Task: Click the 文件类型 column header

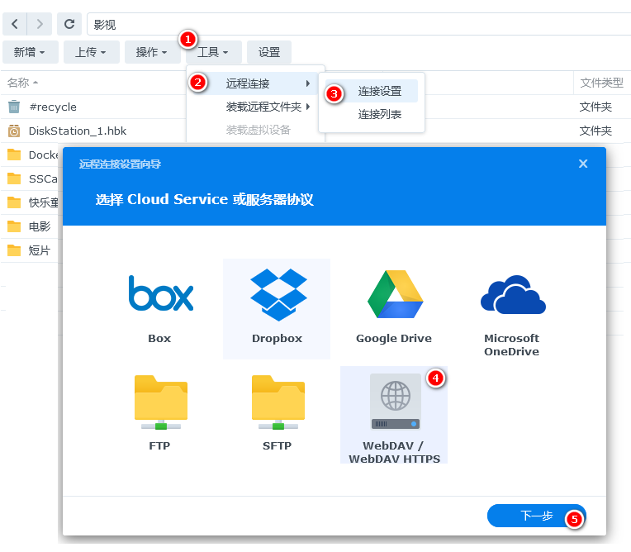Action: pyautogui.click(x=601, y=83)
